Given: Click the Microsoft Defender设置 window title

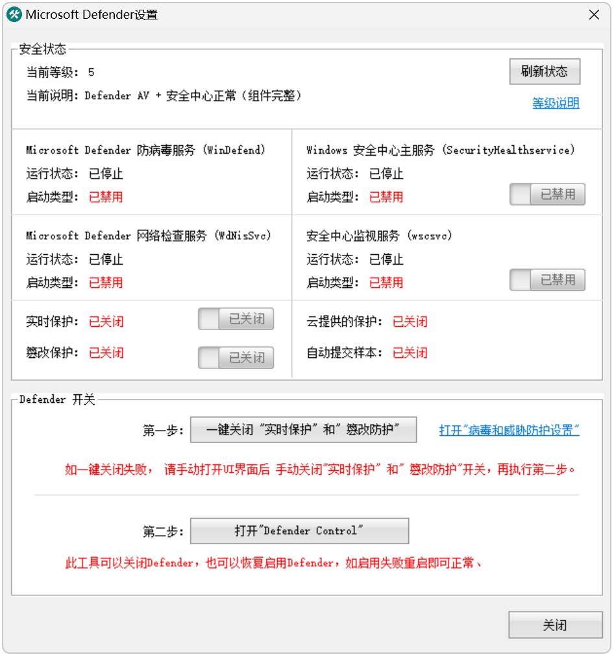Looking at the screenshot, I should tap(92, 15).
